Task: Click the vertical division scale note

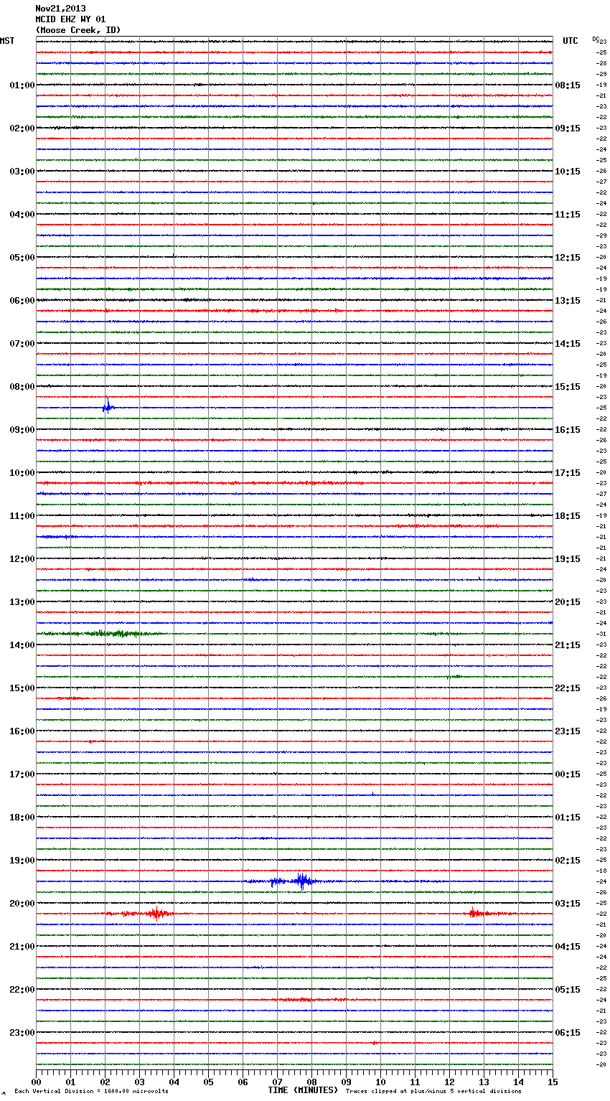Action: pos(91,1091)
